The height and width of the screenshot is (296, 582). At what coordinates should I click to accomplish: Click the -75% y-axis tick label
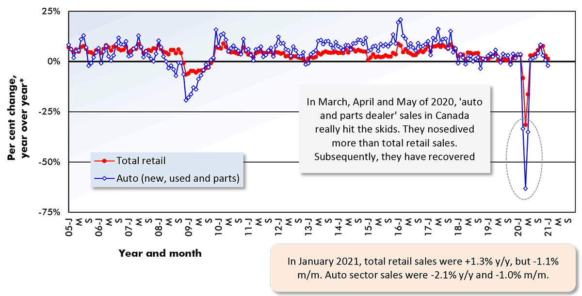pyautogui.click(x=48, y=212)
